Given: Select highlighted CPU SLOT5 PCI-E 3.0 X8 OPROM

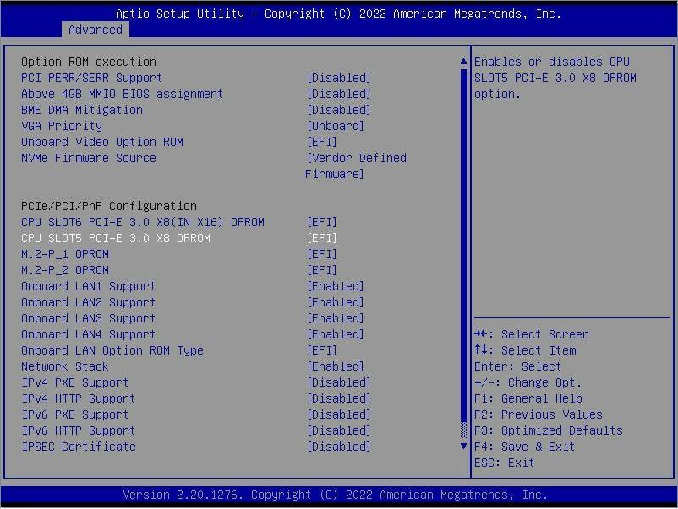Looking at the screenshot, I should coord(116,238).
